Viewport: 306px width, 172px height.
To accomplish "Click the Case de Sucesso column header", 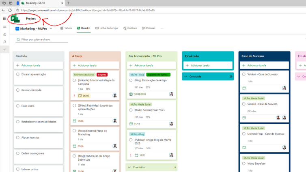I will (x=252, y=56).
